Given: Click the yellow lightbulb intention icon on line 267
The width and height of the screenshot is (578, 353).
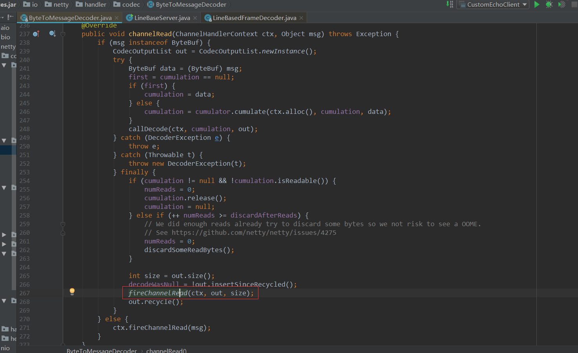Looking at the screenshot, I should pyautogui.click(x=72, y=291).
